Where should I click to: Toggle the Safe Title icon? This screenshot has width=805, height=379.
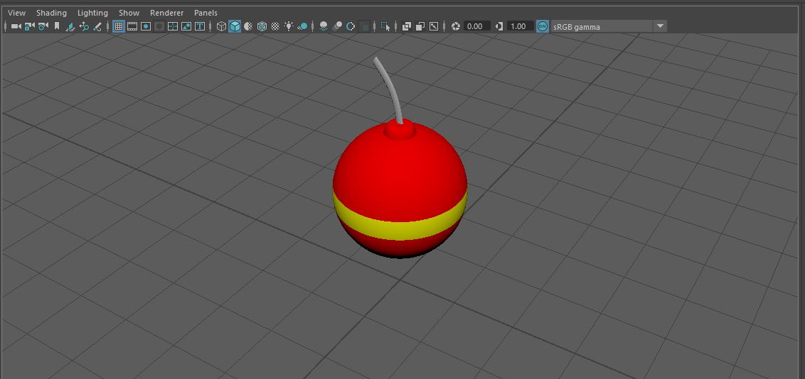click(201, 26)
